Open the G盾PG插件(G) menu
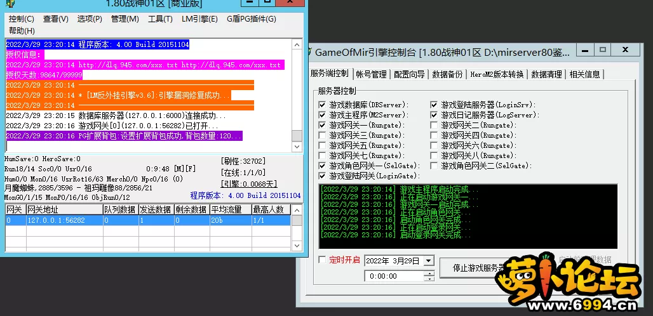 coord(251,18)
